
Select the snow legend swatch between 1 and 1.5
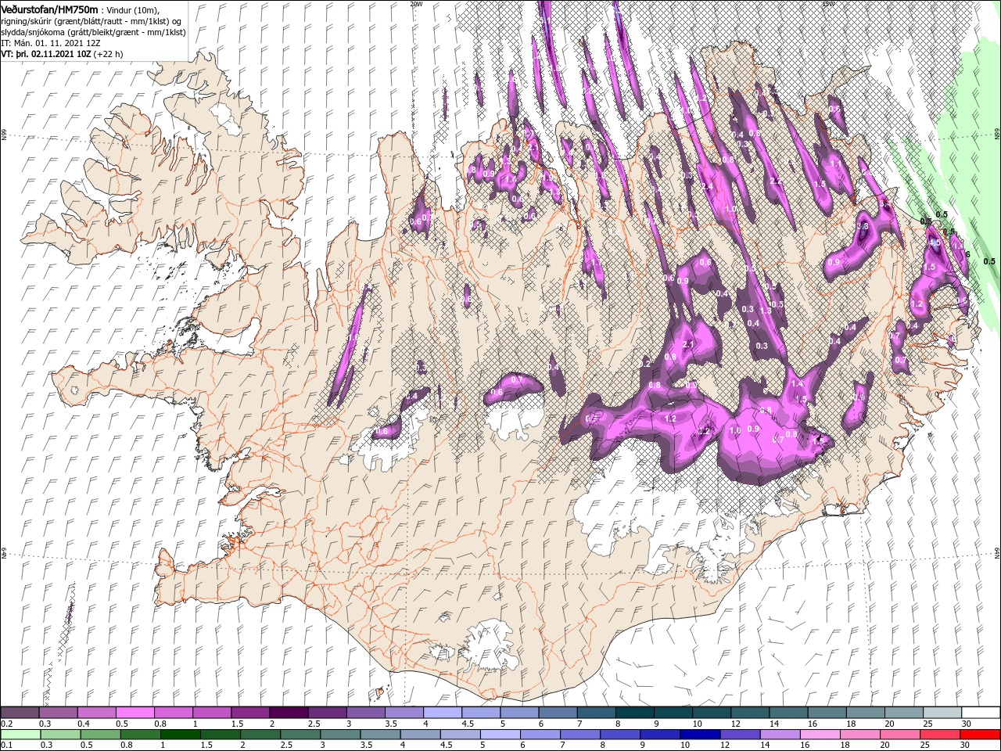tap(211, 713)
